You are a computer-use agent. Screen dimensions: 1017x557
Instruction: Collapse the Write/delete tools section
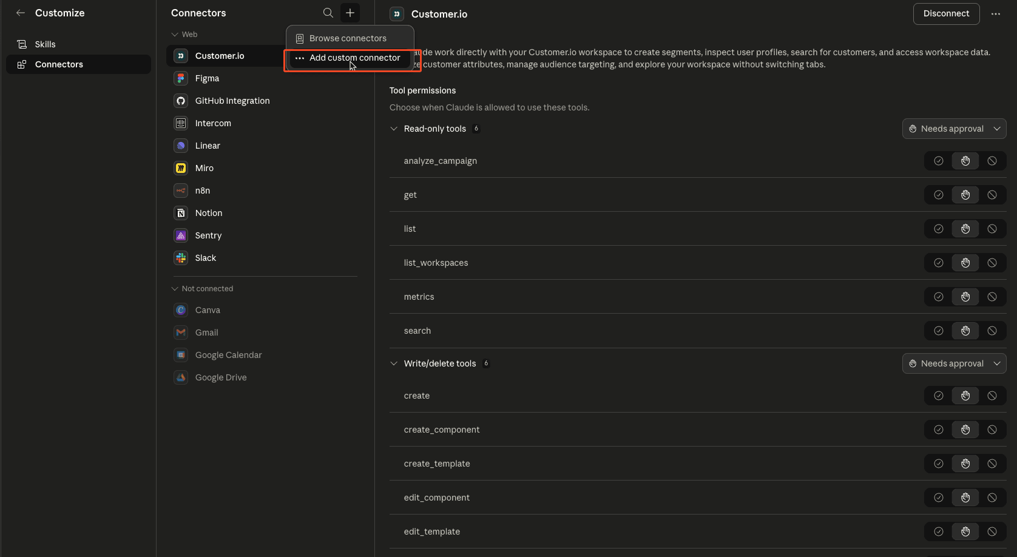point(393,363)
